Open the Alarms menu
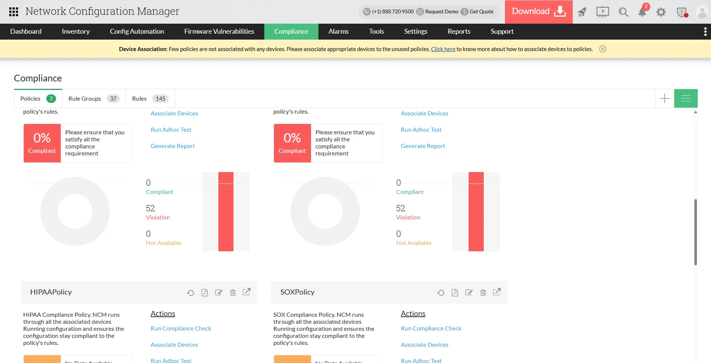 [338, 31]
